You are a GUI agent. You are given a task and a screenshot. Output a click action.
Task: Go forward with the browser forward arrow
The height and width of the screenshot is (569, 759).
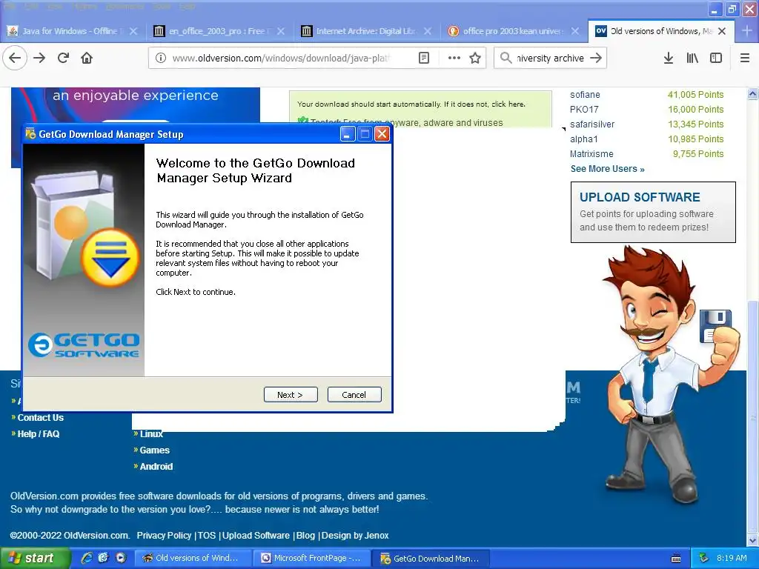[x=40, y=58]
